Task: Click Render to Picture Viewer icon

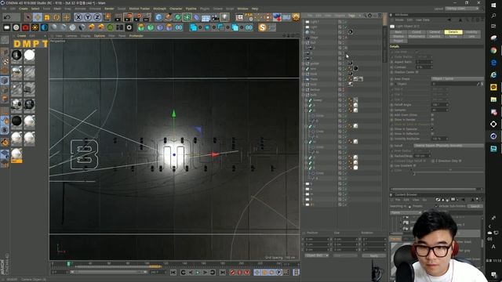Action: tap(128, 17)
